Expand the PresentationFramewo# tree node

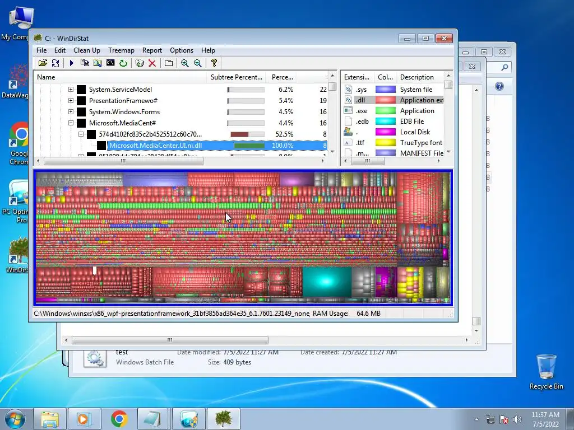71,101
